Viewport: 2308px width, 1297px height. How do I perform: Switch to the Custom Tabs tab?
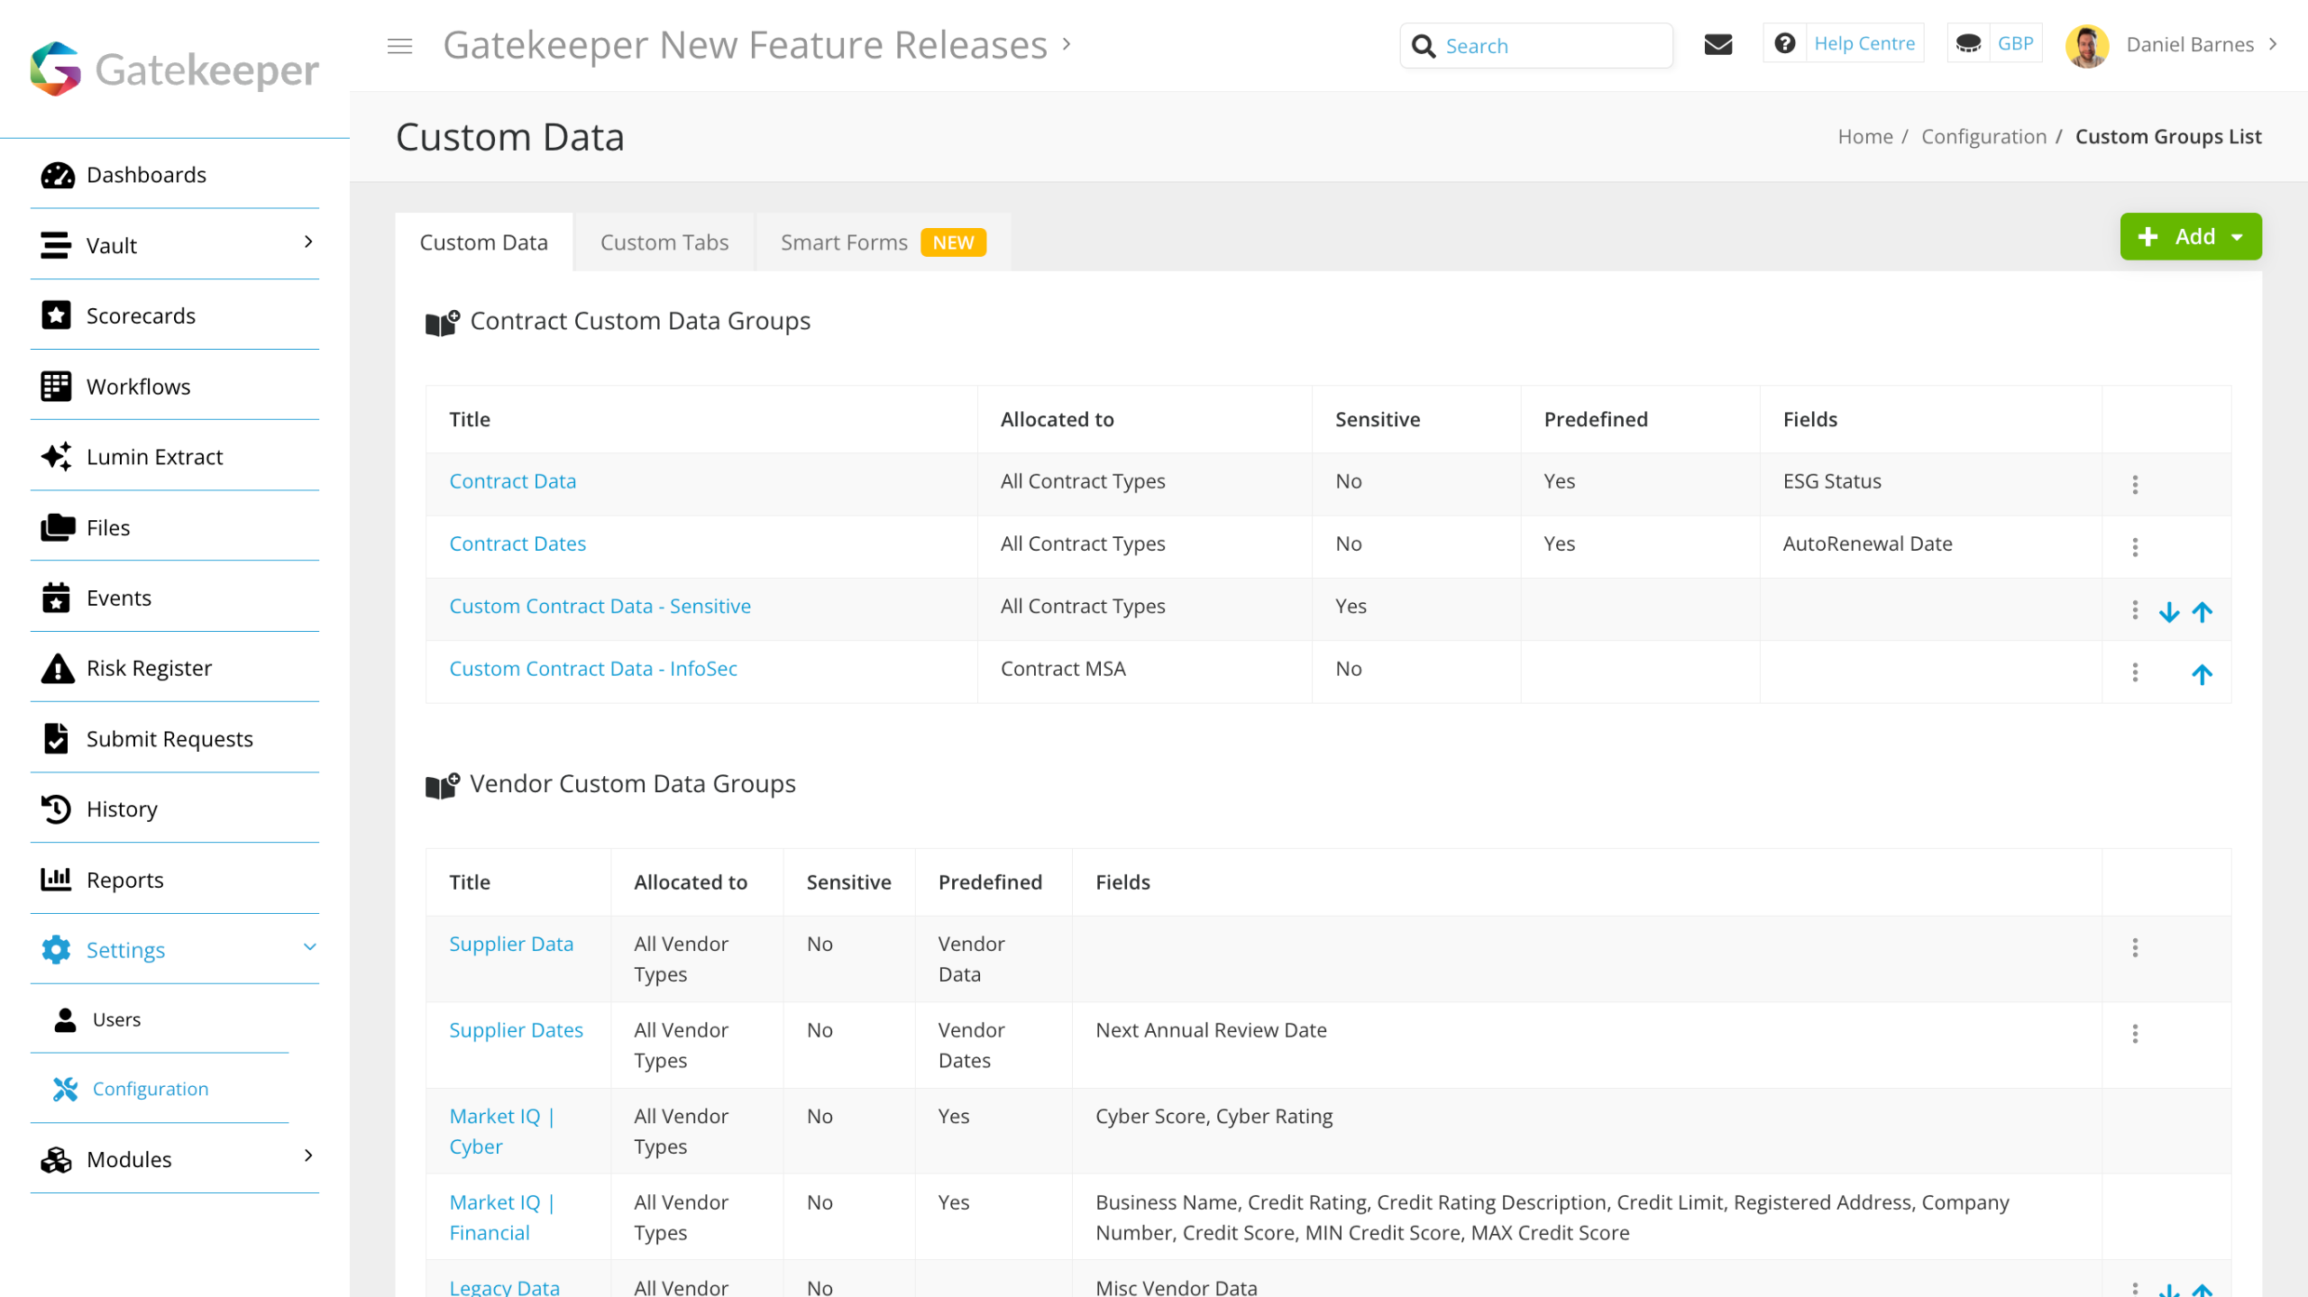(x=664, y=242)
